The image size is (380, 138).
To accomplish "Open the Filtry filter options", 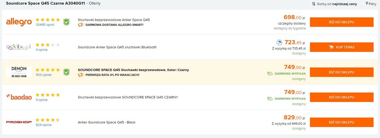I will tap(371, 4).
